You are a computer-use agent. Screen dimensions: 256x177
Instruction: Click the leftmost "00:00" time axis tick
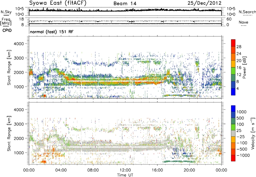coord(29,170)
